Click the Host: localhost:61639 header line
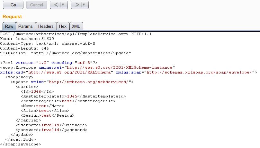The height and width of the screenshot is (148, 260). click(x=27, y=39)
